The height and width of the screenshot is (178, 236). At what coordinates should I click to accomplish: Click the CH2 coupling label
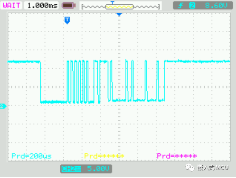(x=71, y=169)
